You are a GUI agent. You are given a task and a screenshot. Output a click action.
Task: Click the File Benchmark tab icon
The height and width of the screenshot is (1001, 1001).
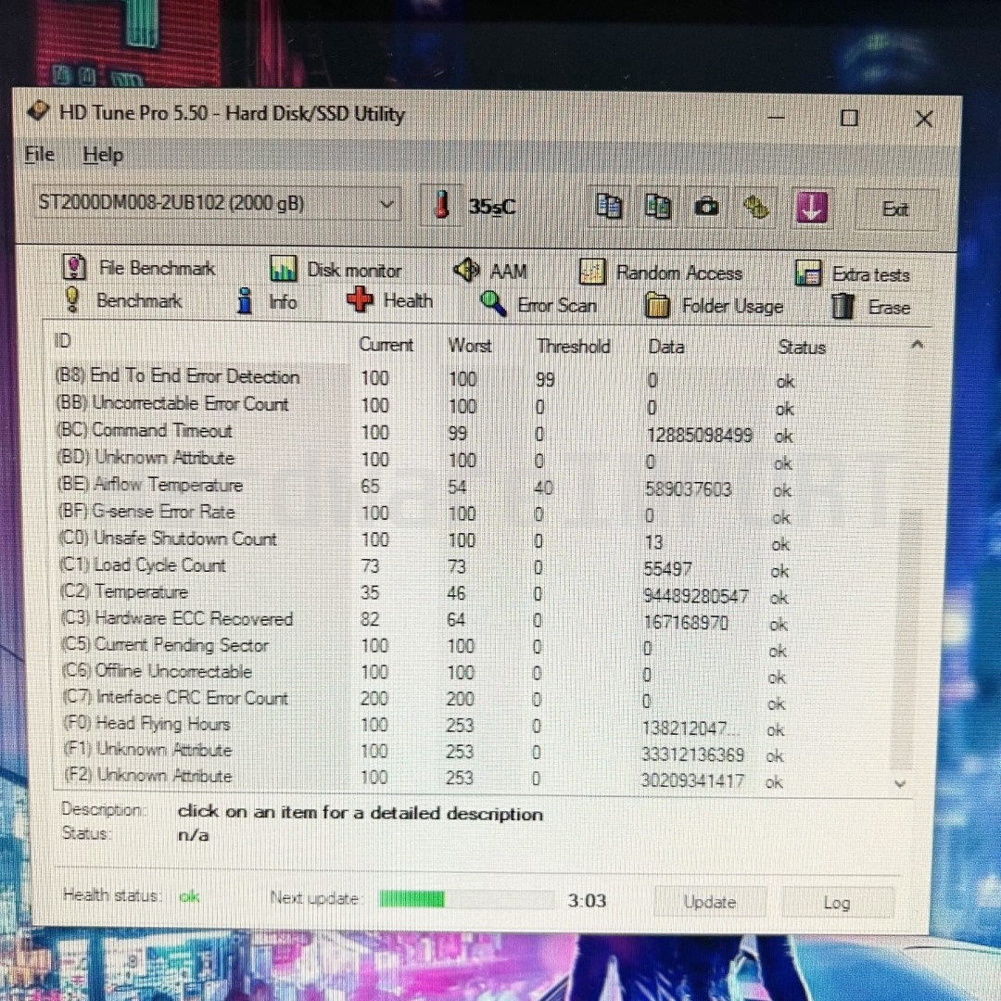pyautogui.click(x=74, y=266)
